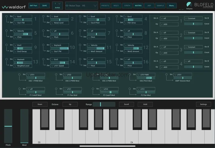Open Noise Toys preset dropdown
The height and width of the screenshot is (148, 215).
click(82, 6)
